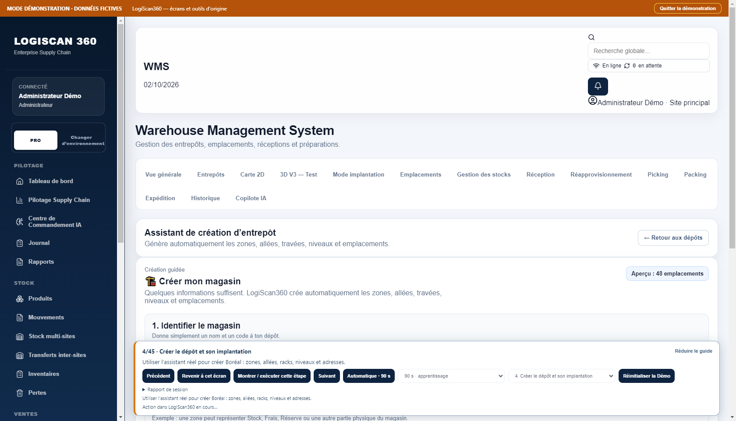Click Revenir à cet écran button
Viewport: 736px width, 421px height.
click(x=204, y=376)
